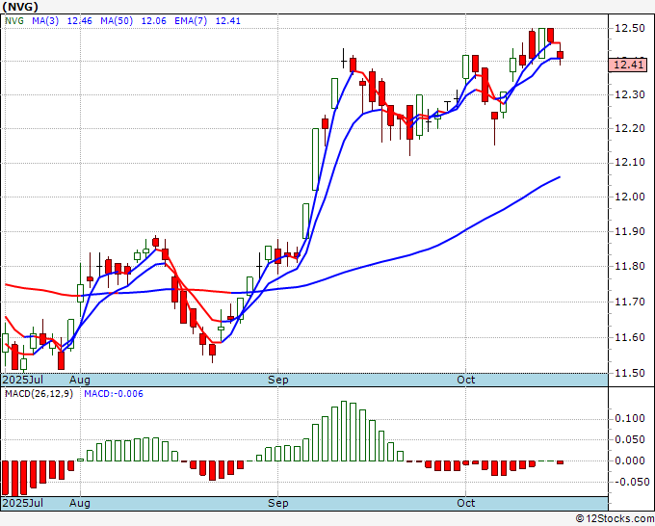This screenshot has height=526, width=655.
Task: Click the MA(50) legend label
Action: coord(117,21)
